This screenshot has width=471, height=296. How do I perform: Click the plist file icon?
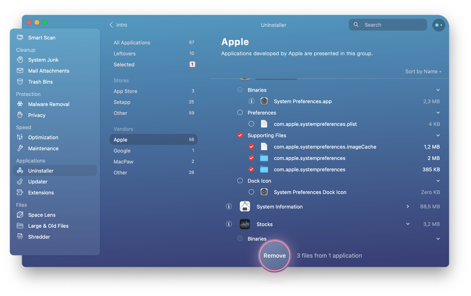264,124
